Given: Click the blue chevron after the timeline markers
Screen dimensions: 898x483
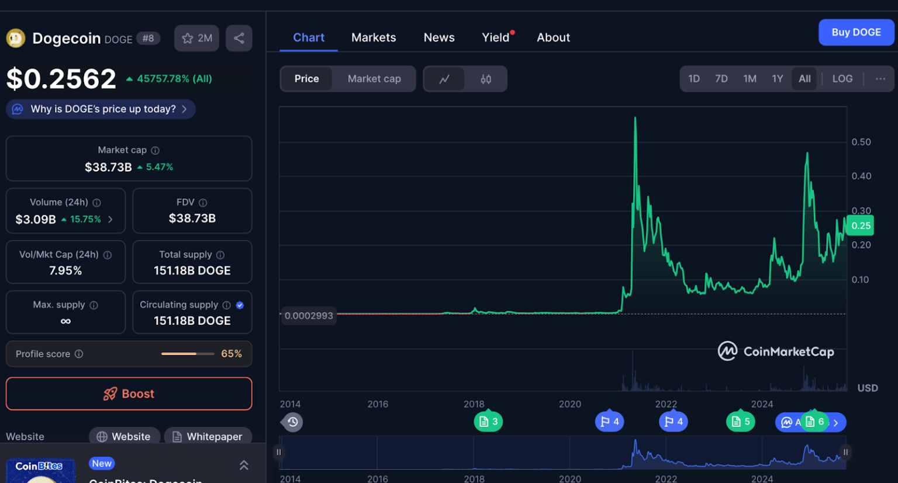Looking at the screenshot, I should [837, 422].
